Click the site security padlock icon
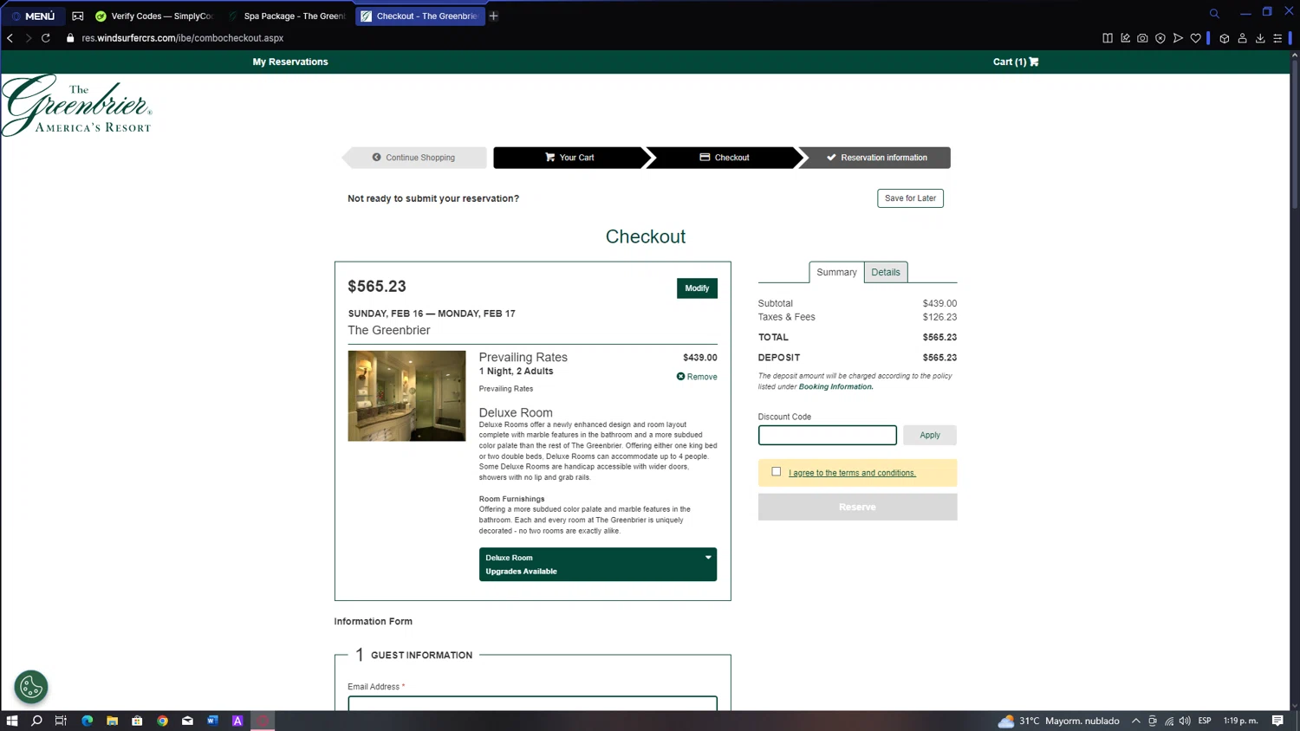 (x=70, y=38)
